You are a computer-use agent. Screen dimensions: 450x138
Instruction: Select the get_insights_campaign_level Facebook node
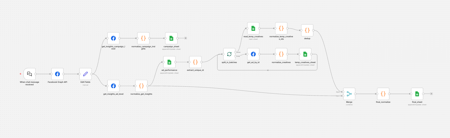[x=113, y=38]
